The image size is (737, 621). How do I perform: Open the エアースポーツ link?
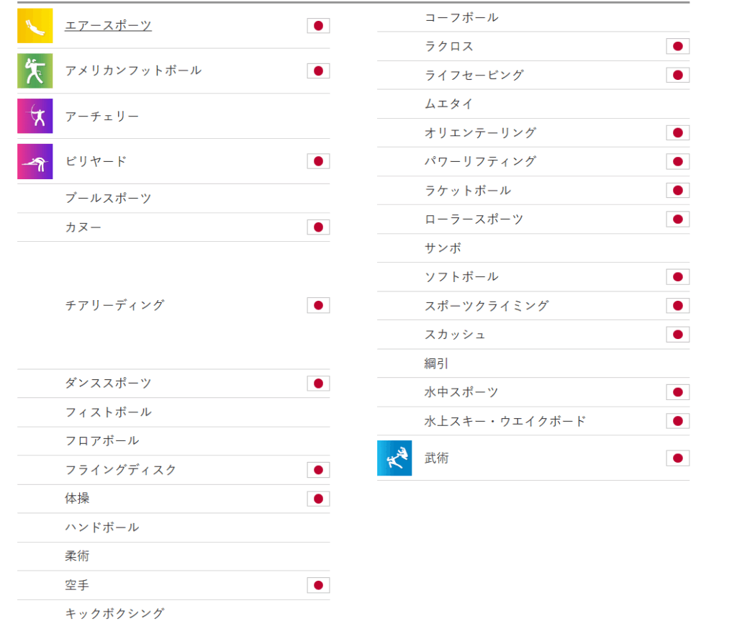tap(108, 25)
